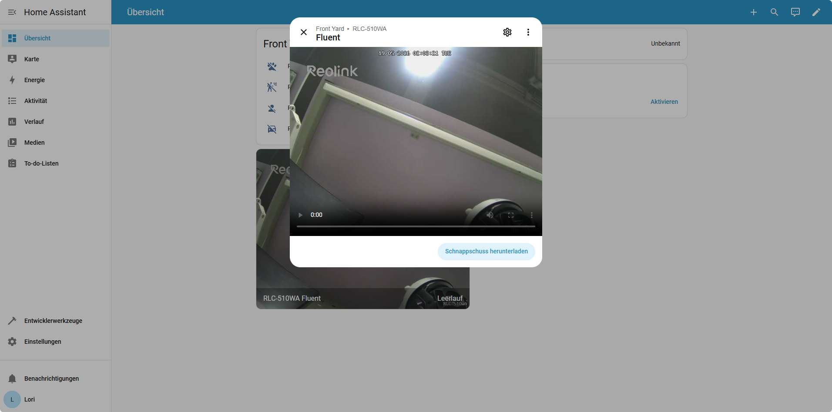832x412 pixels.
Task: Open Medien browser in sidebar
Action: click(56, 143)
